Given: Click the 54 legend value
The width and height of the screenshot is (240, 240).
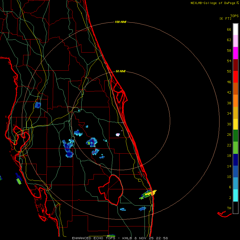Looking at the screenshot, I should (x=229, y=61).
